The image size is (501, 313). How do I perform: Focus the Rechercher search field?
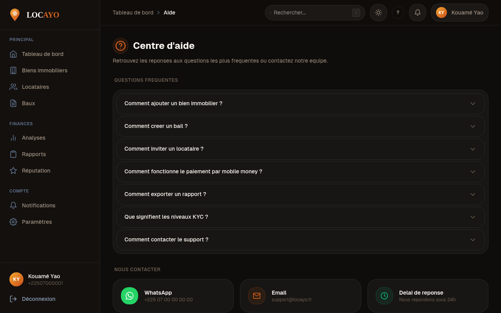(311, 13)
